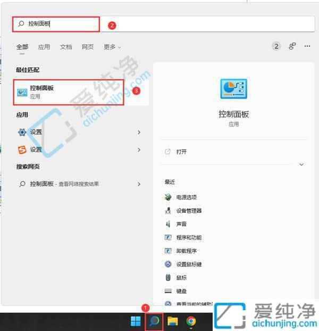Switch to the 网页 filter tab
319x331 pixels.
(88, 47)
